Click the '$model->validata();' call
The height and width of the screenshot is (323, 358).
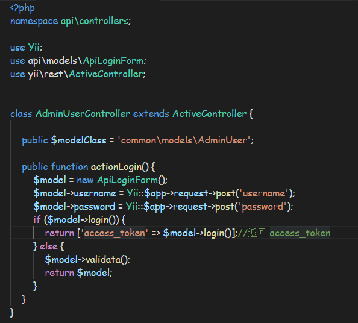87,260
